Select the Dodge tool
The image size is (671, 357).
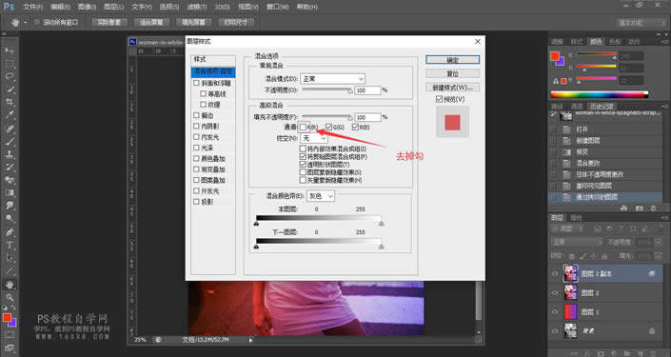pos(10,219)
